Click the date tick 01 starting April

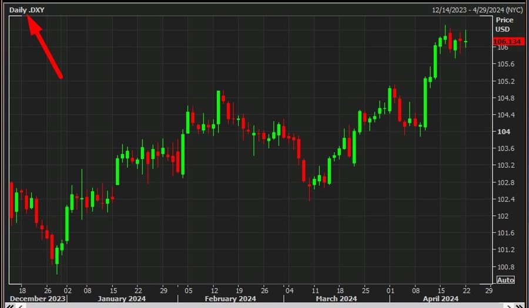tap(390, 290)
